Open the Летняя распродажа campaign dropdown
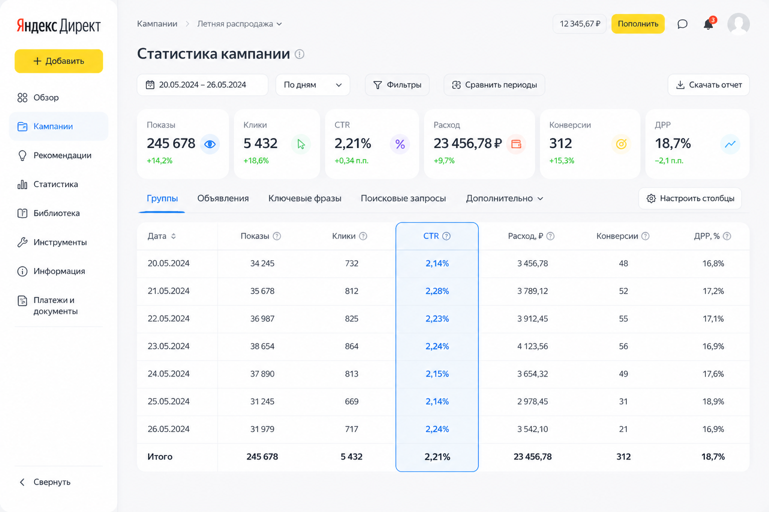This screenshot has height=512, width=769. tap(239, 24)
